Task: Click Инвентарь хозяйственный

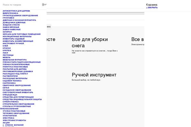Action: click(x=18, y=41)
